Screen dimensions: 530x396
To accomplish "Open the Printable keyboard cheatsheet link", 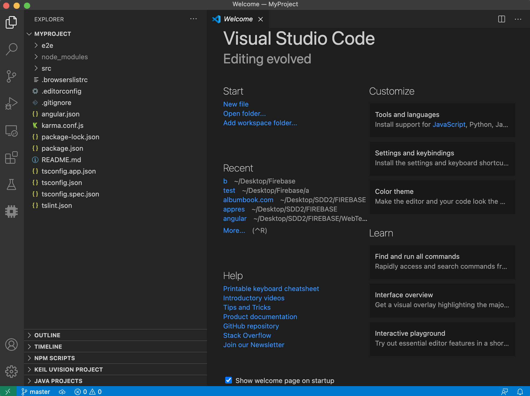I will [x=271, y=289].
